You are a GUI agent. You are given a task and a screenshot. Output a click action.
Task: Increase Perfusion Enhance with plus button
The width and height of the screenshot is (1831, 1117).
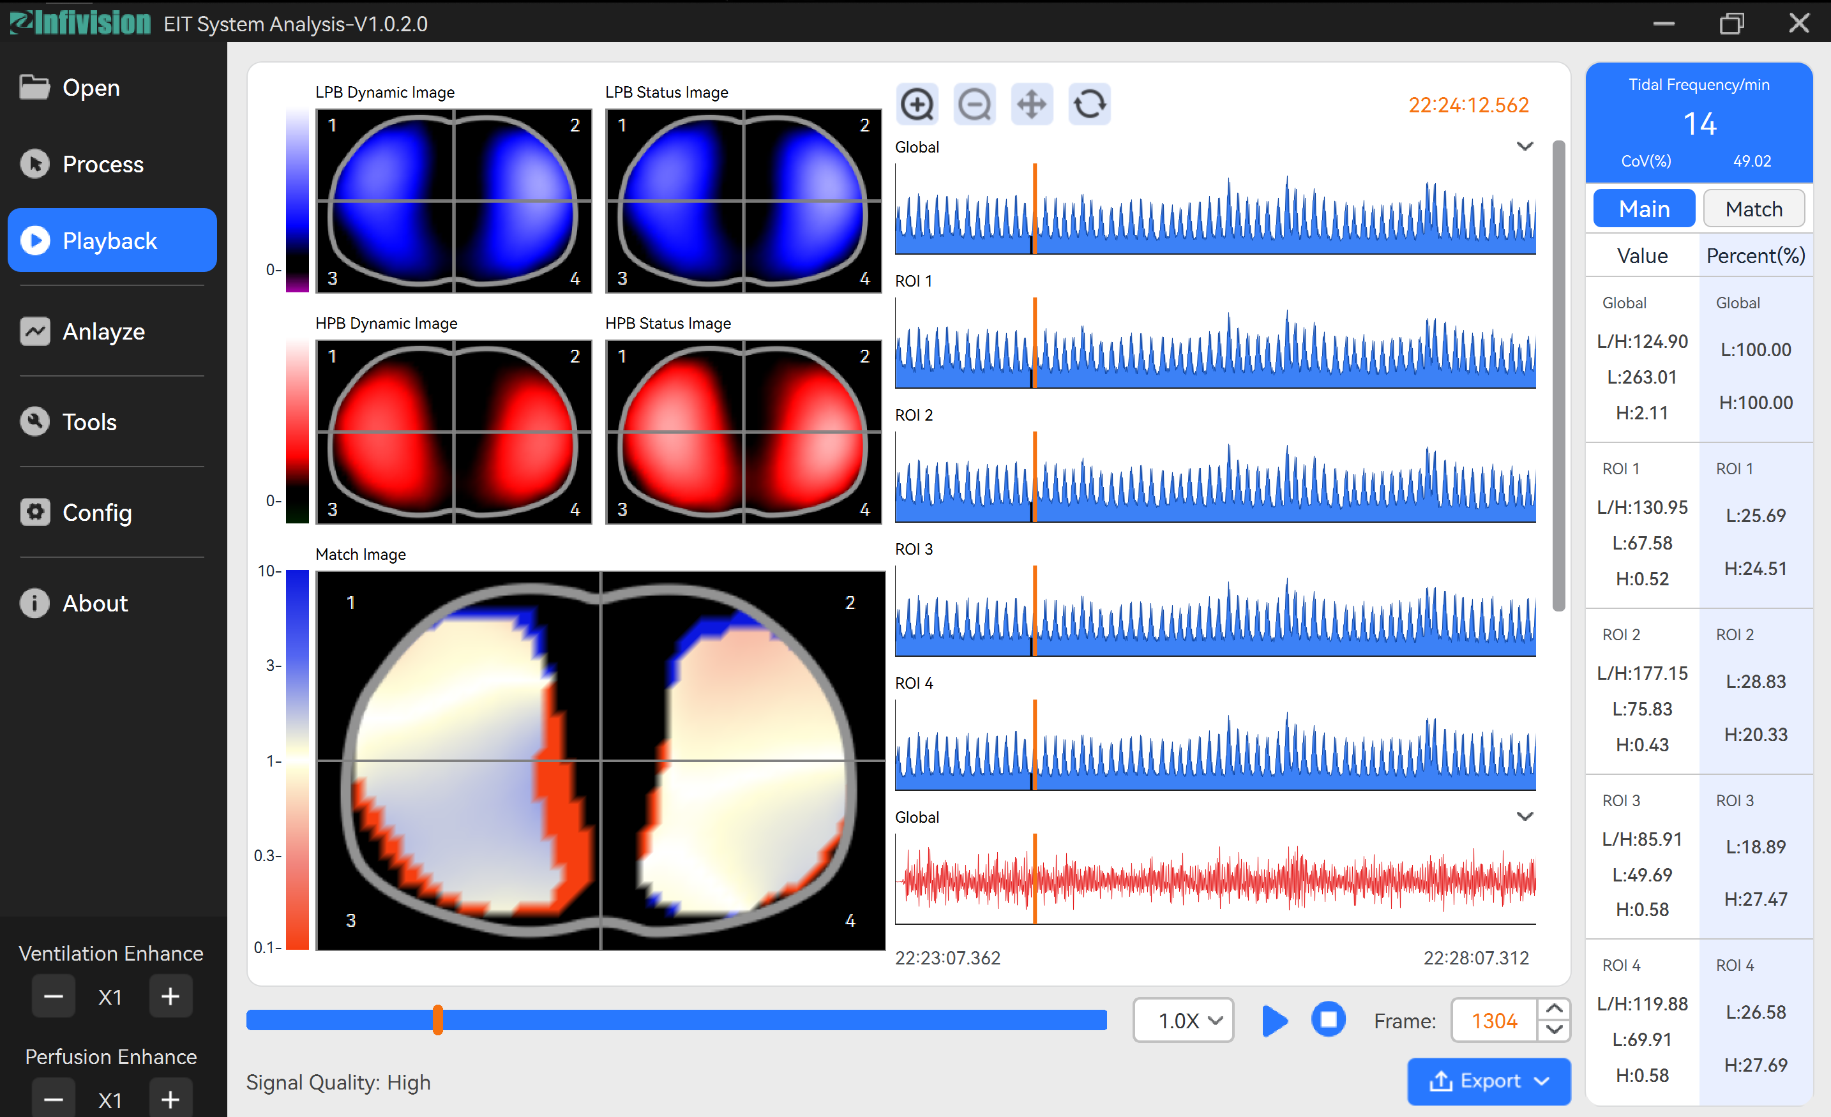click(x=170, y=1099)
